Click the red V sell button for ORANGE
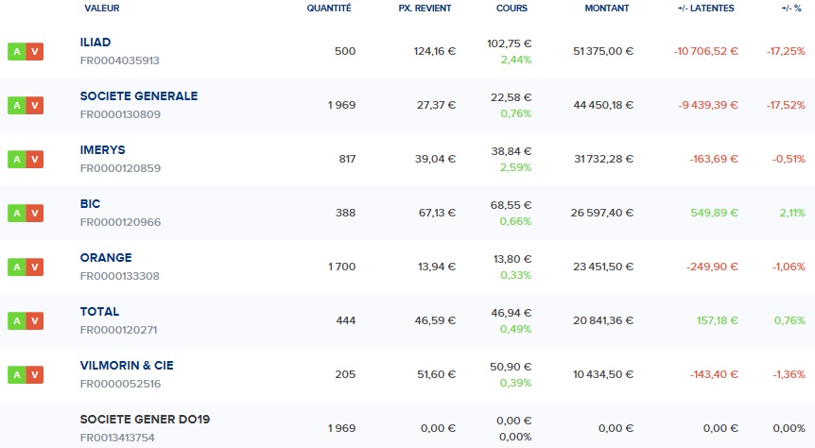Screen dimensions: 815x448 (x=35, y=267)
